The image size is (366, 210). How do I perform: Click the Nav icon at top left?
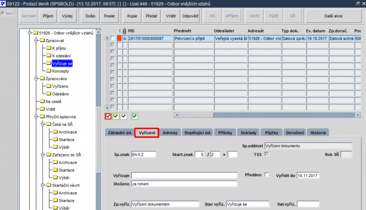coord(3,13)
